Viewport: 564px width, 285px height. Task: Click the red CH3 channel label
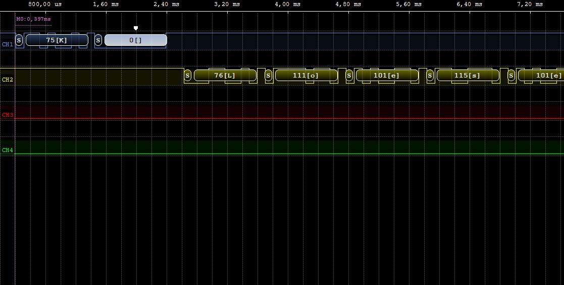pyautogui.click(x=7, y=115)
